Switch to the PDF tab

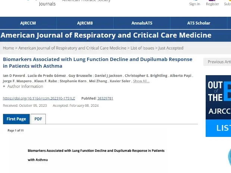pos(38,119)
